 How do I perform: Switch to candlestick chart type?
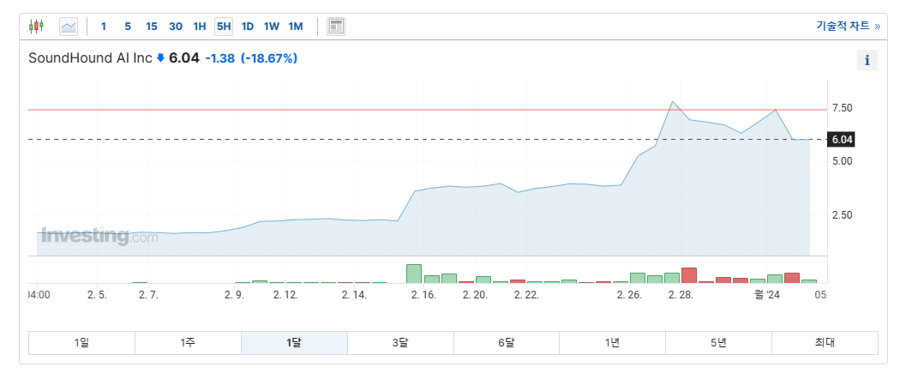pyautogui.click(x=36, y=26)
